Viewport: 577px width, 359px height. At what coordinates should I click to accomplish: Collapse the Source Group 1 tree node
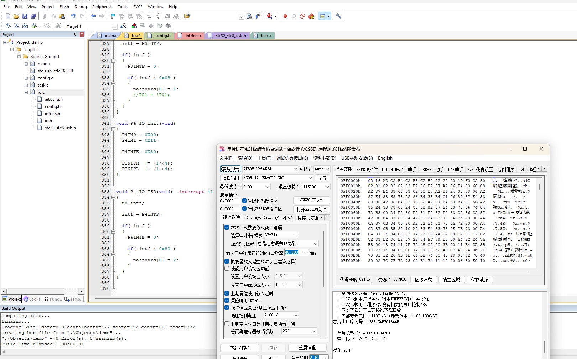(19, 57)
